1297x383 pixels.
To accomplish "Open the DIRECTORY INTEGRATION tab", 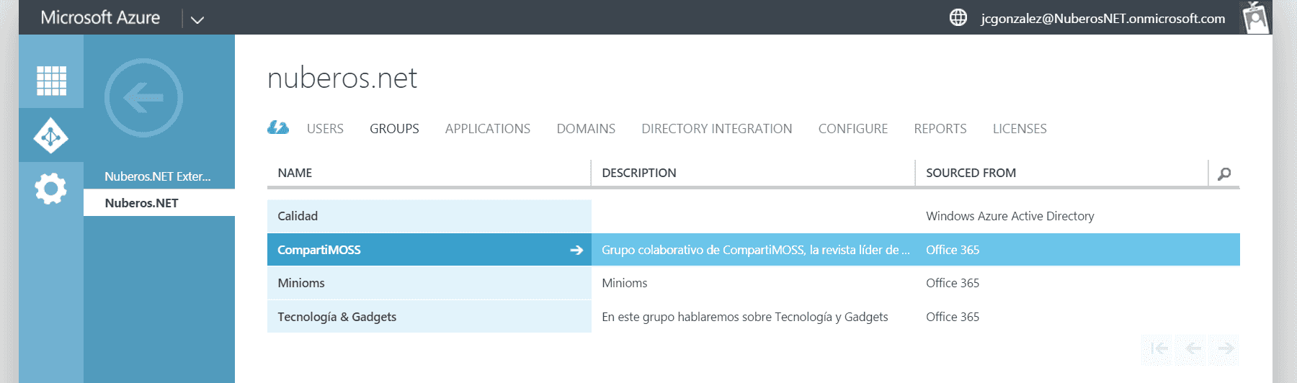I will click(x=717, y=129).
